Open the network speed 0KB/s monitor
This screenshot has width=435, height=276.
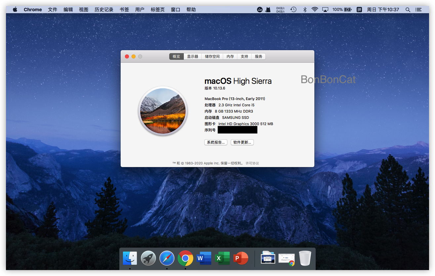[x=280, y=10]
